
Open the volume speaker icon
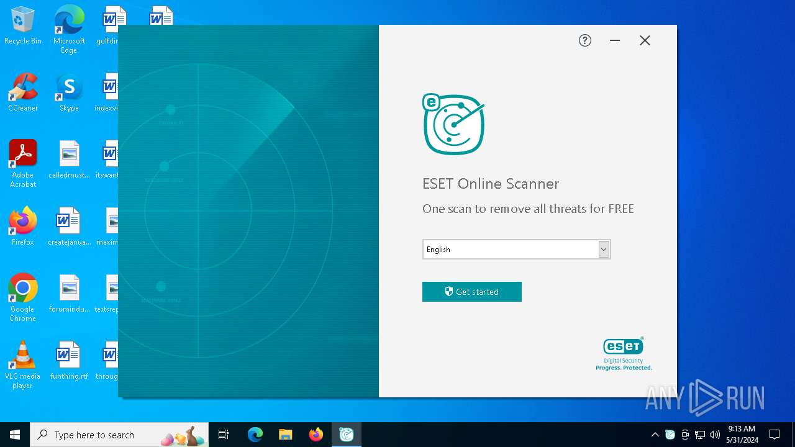click(x=715, y=435)
